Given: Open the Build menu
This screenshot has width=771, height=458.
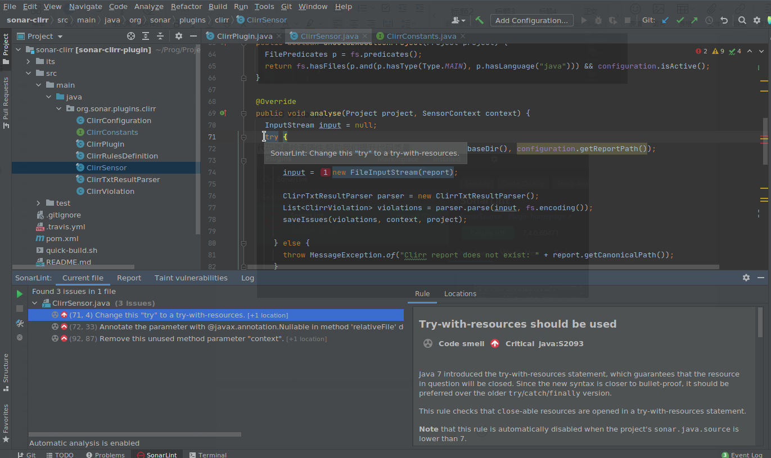Looking at the screenshot, I should tap(218, 6).
